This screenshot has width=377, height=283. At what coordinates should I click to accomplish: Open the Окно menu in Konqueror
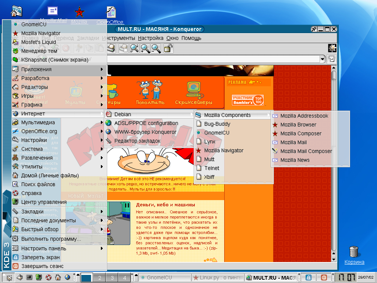(172, 38)
